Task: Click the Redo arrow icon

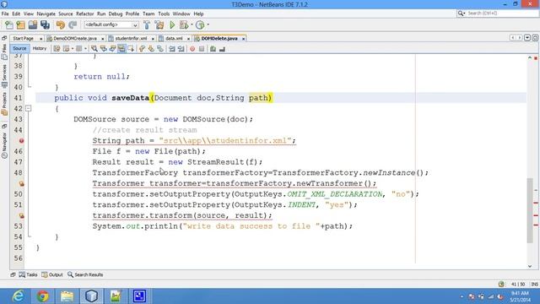Action: 73,24
